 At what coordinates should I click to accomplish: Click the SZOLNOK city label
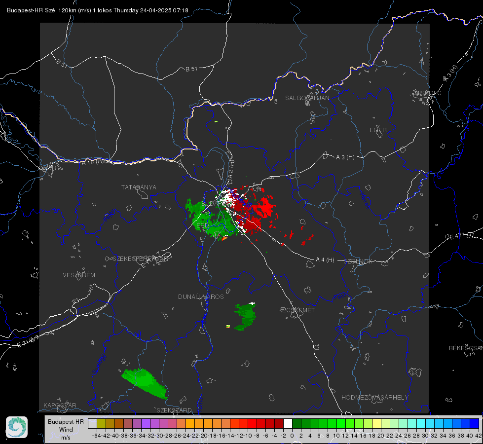click(x=358, y=261)
